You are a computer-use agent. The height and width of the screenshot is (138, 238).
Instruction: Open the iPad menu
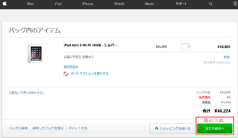58,4
